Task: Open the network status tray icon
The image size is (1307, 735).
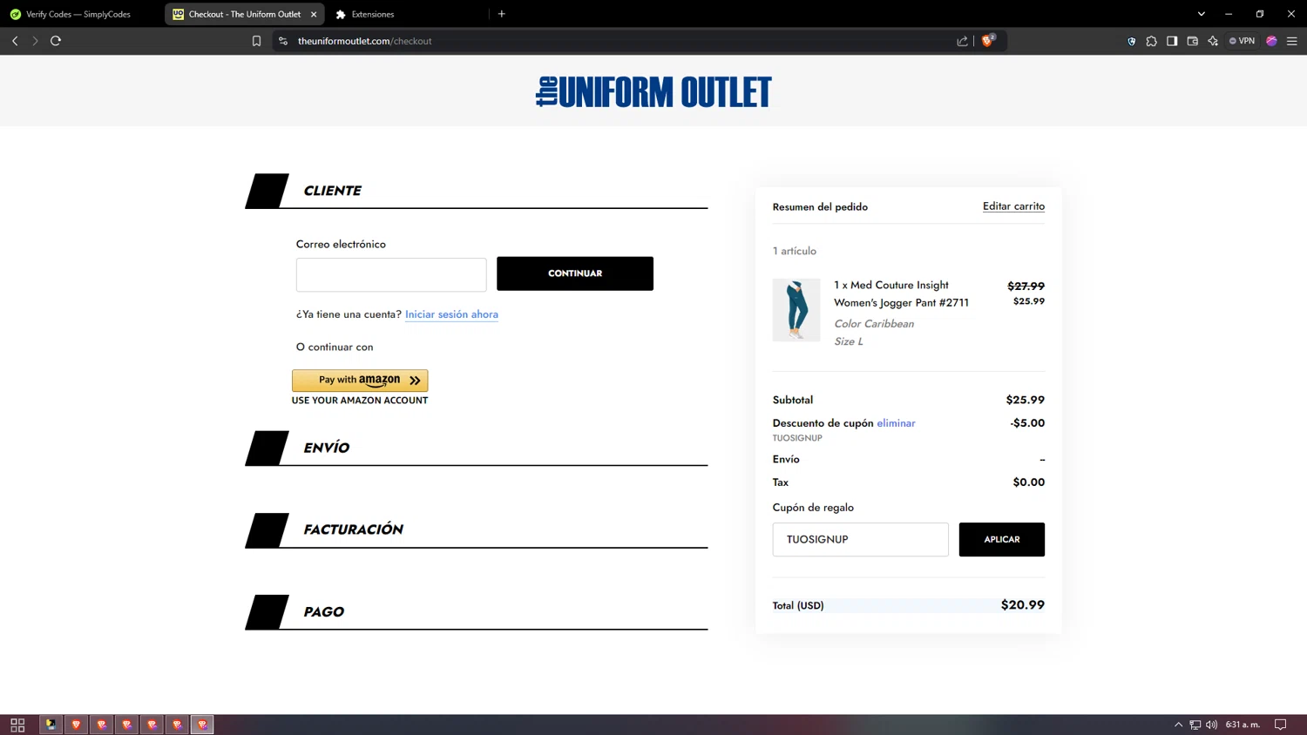Action: [1195, 725]
